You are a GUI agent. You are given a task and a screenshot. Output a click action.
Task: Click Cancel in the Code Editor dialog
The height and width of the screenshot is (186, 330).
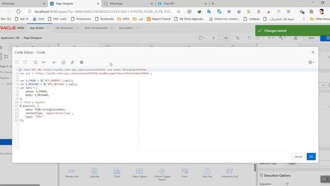(x=298, y=157)
